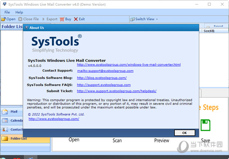Select the Mail envelope icon in sidebar
The width and height of the screenshot is (229, 159).
tap(5, 112)
